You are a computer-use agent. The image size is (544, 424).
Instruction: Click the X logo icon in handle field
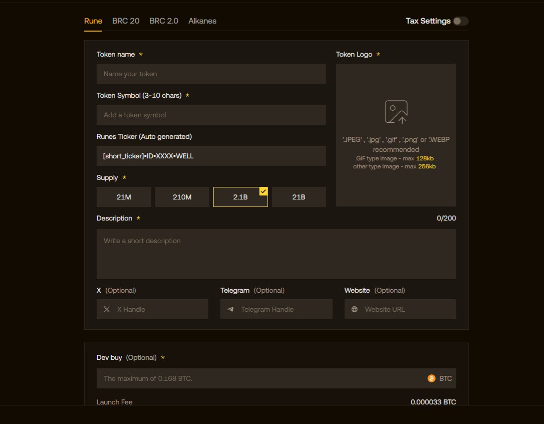coord(107,309)
